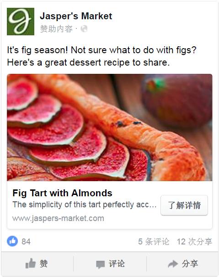Screen dimensions: 219x277
Task: Open the Jasper's Market page name
Action: 76,16
